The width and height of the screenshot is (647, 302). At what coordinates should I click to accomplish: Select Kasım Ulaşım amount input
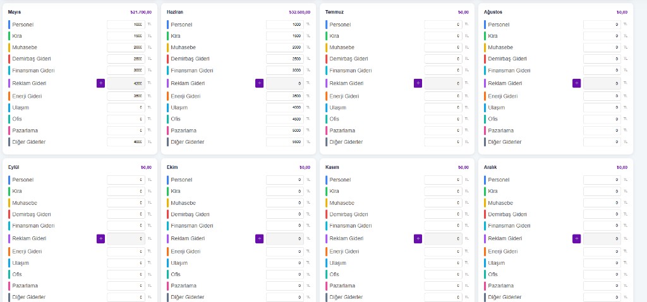coord(443,263)
